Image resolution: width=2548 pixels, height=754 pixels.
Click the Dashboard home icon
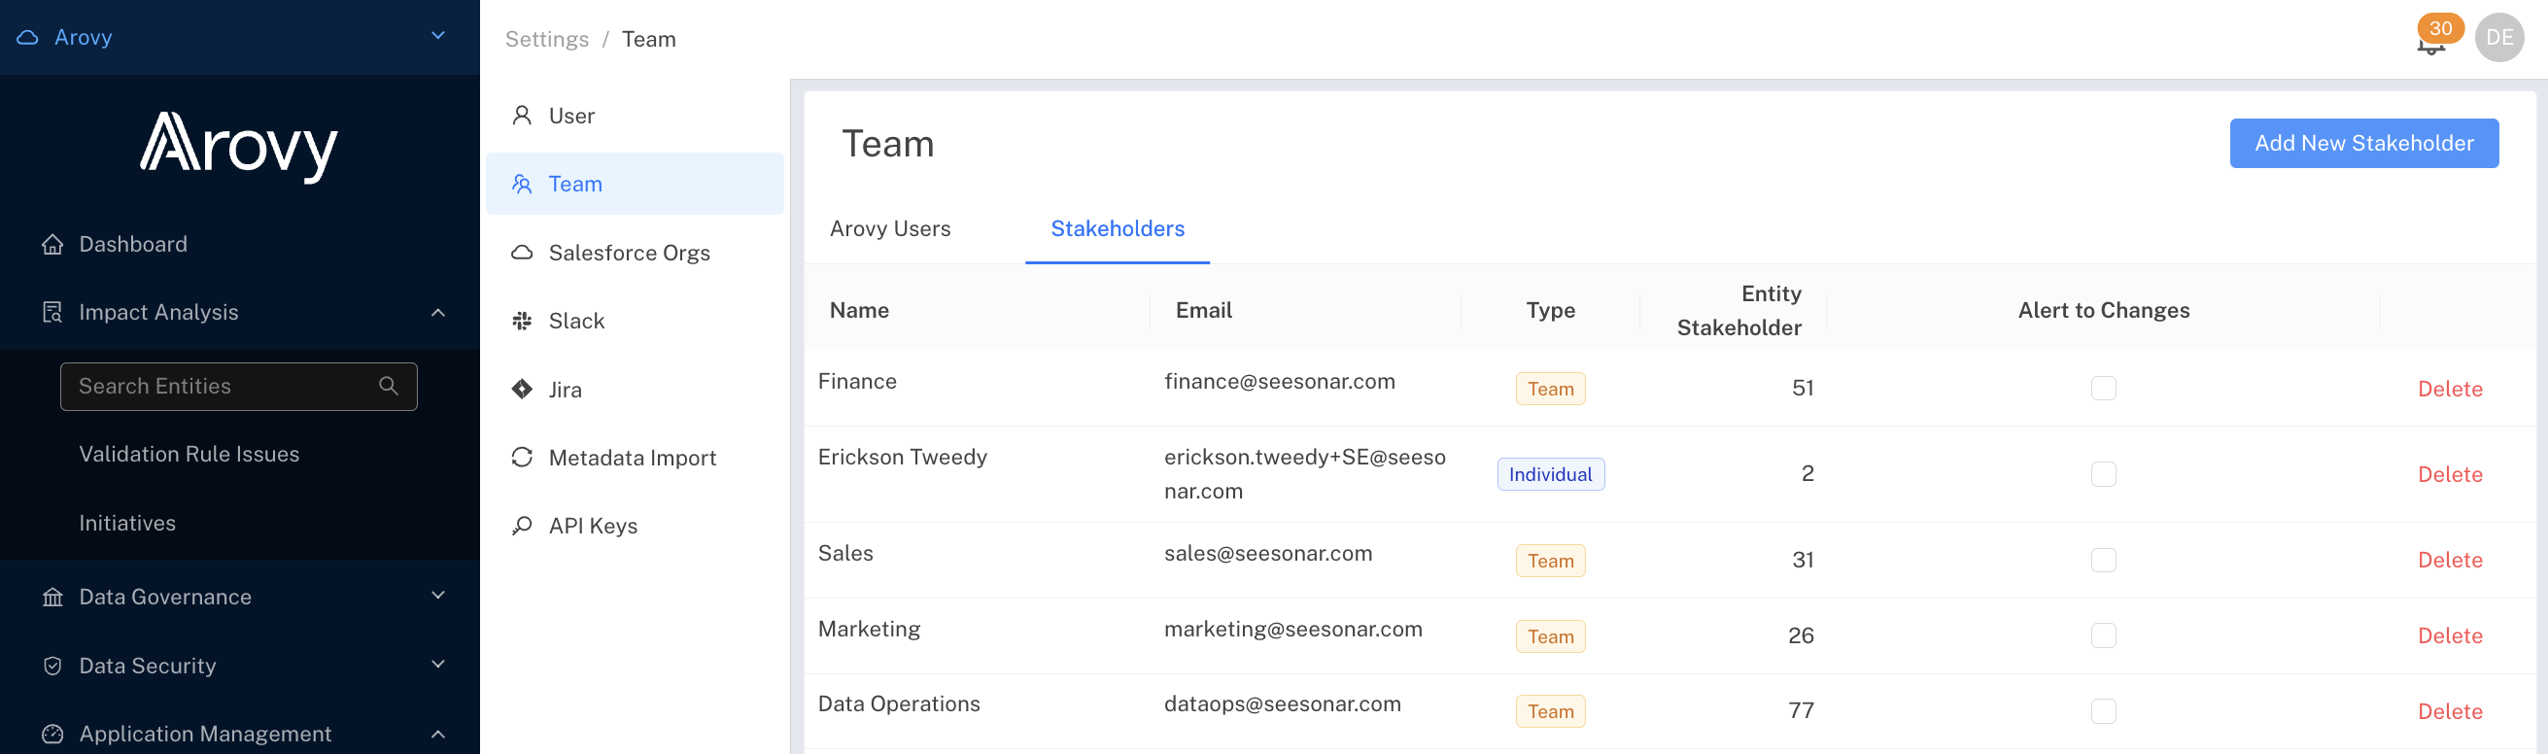tap(52, 245)
